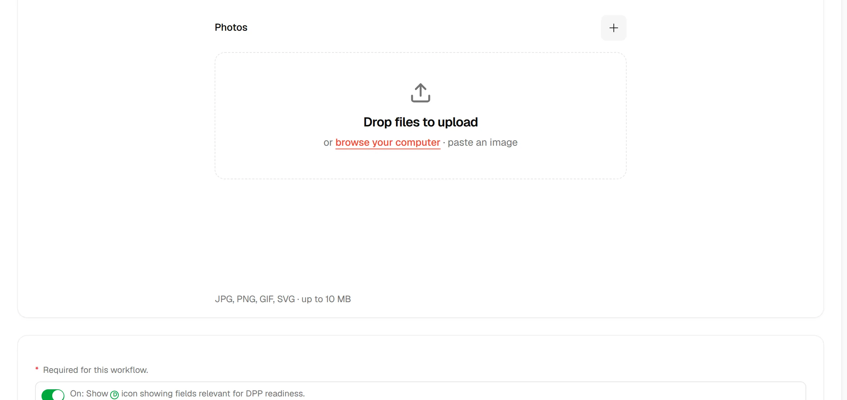
Task: Click the upload arrow icon
Action: point(420,93)
